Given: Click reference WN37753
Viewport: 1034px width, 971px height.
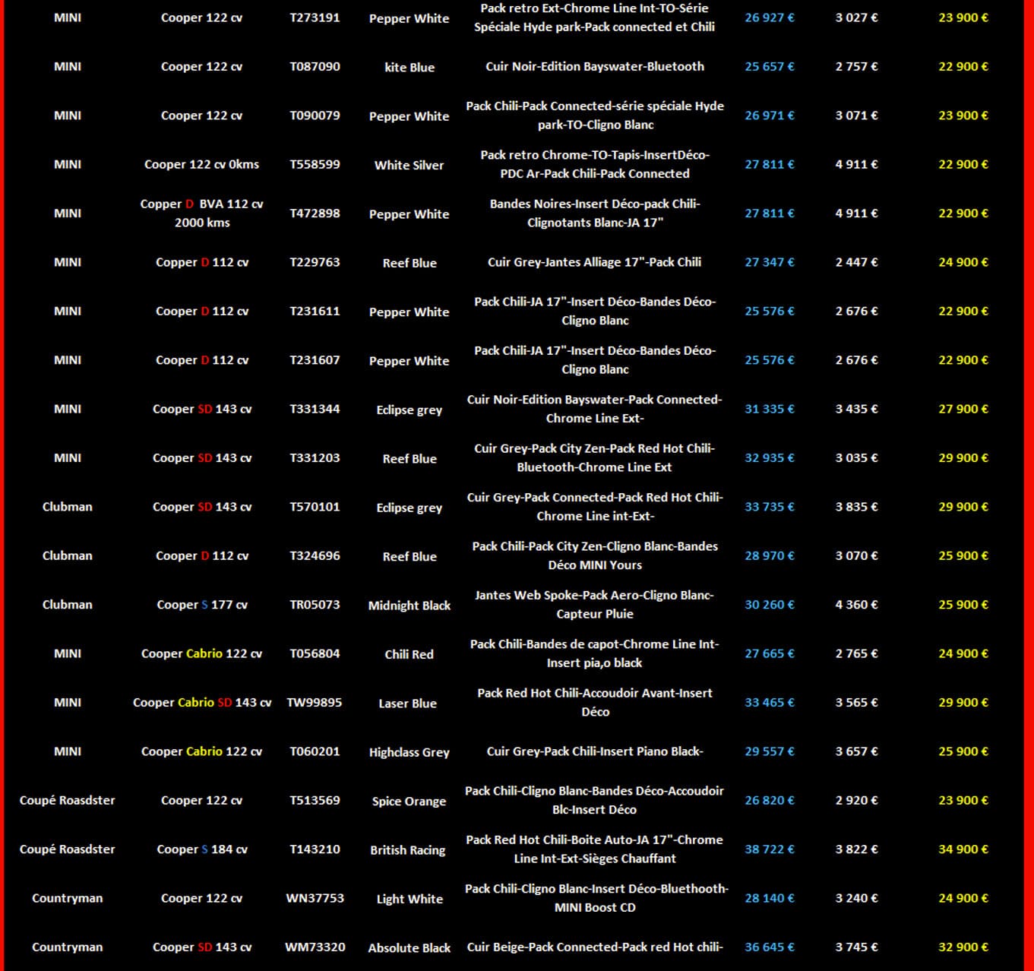Looking at the screenshot, I should [315, 898].
